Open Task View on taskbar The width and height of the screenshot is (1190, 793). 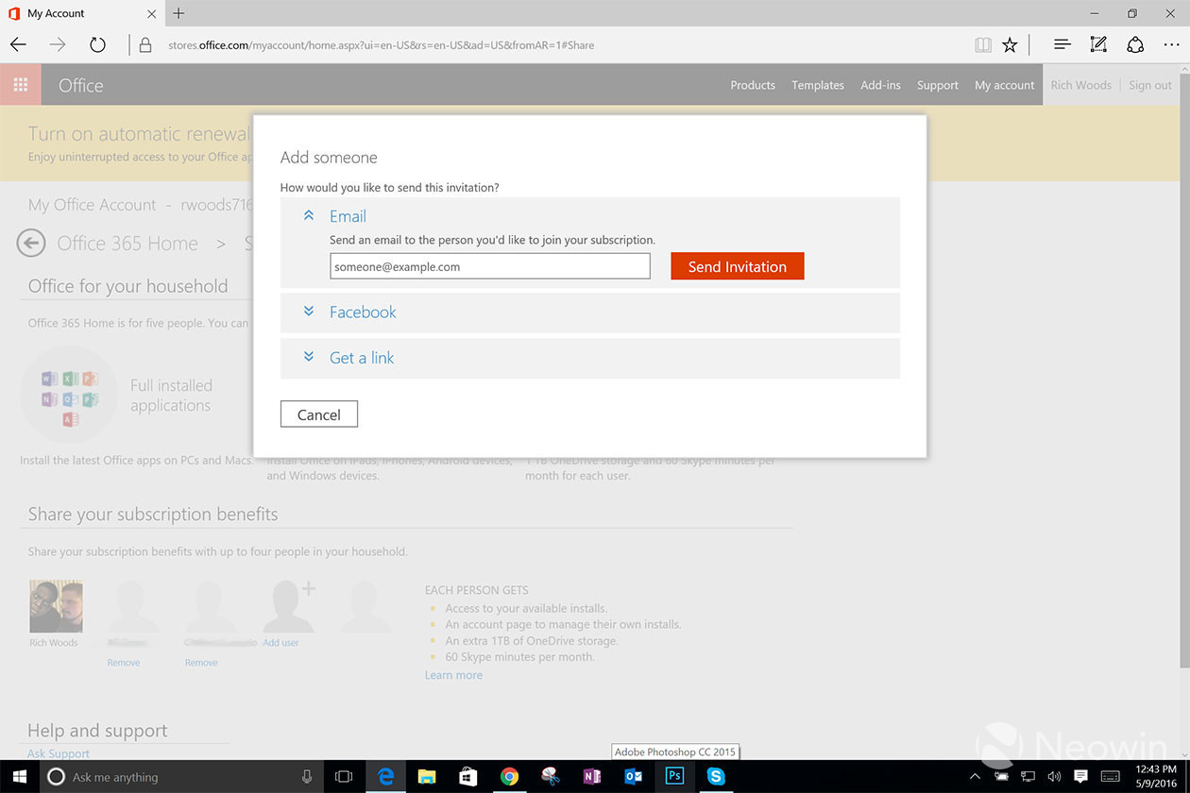click(x=344, y=776)
